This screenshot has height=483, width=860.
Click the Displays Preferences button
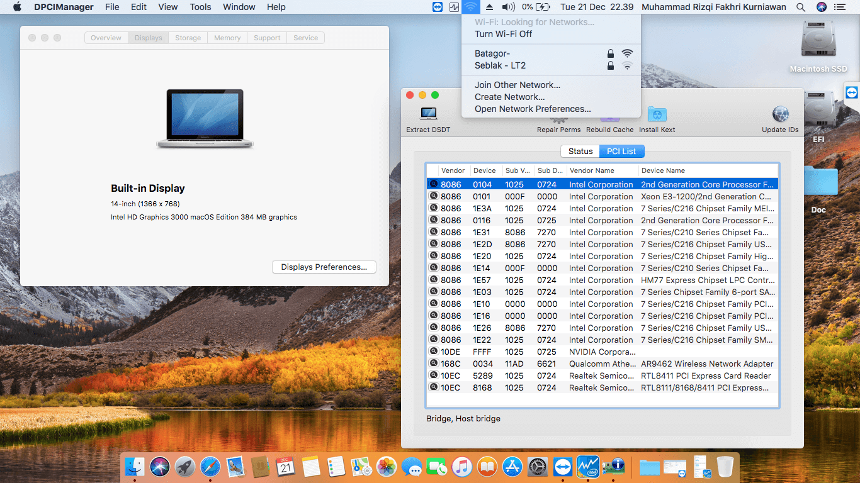coord(324,267)
